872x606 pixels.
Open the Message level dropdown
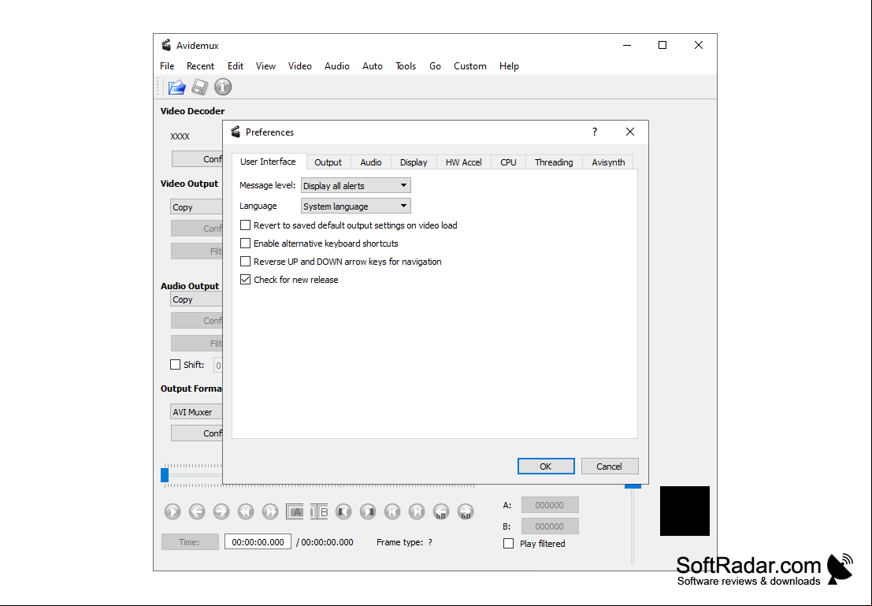click(356, 185)
